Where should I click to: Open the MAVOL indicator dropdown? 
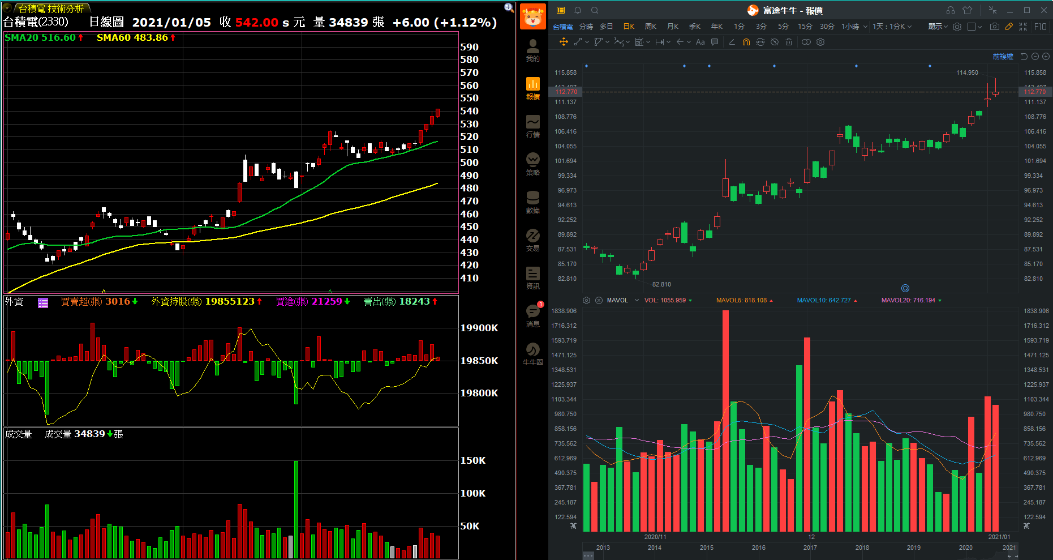click(637, 300)
